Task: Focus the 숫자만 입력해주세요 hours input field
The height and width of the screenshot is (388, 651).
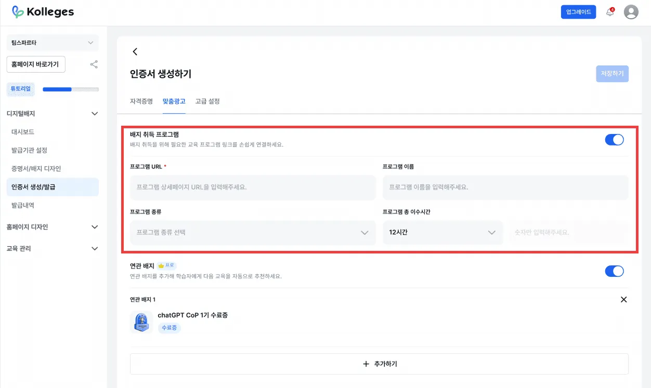Action: [568, 233]
